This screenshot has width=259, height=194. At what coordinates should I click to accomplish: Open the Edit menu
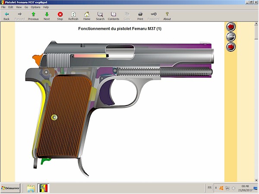pos(11,7)
